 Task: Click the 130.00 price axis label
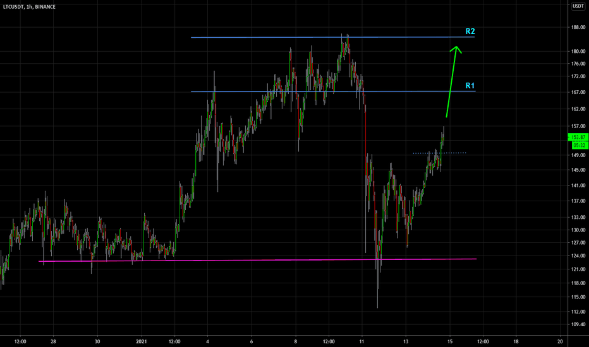pyautogui.click(x=578, y=230)
